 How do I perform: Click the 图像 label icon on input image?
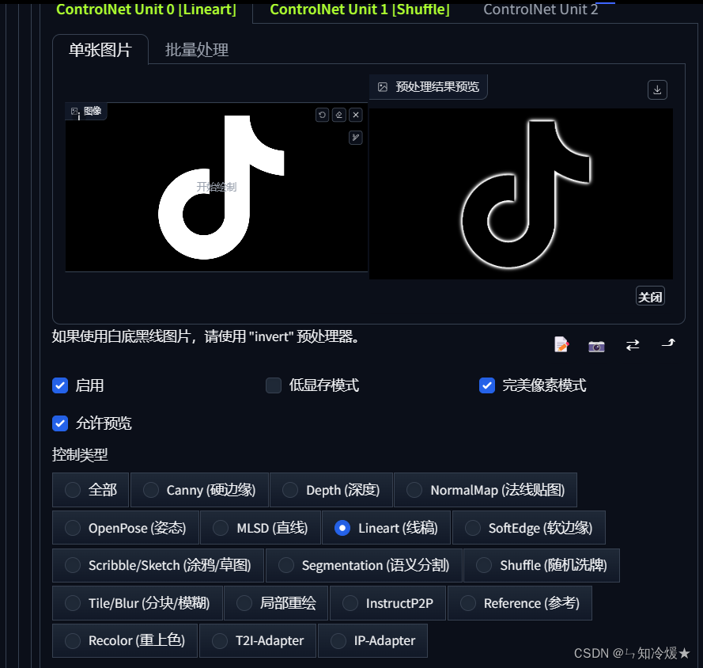[x=75, y=112]
